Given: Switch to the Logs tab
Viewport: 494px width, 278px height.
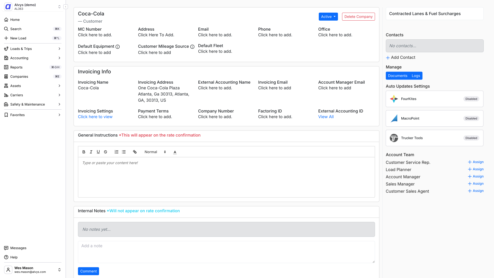Looking at the screenshot, I should coord(416,76).
